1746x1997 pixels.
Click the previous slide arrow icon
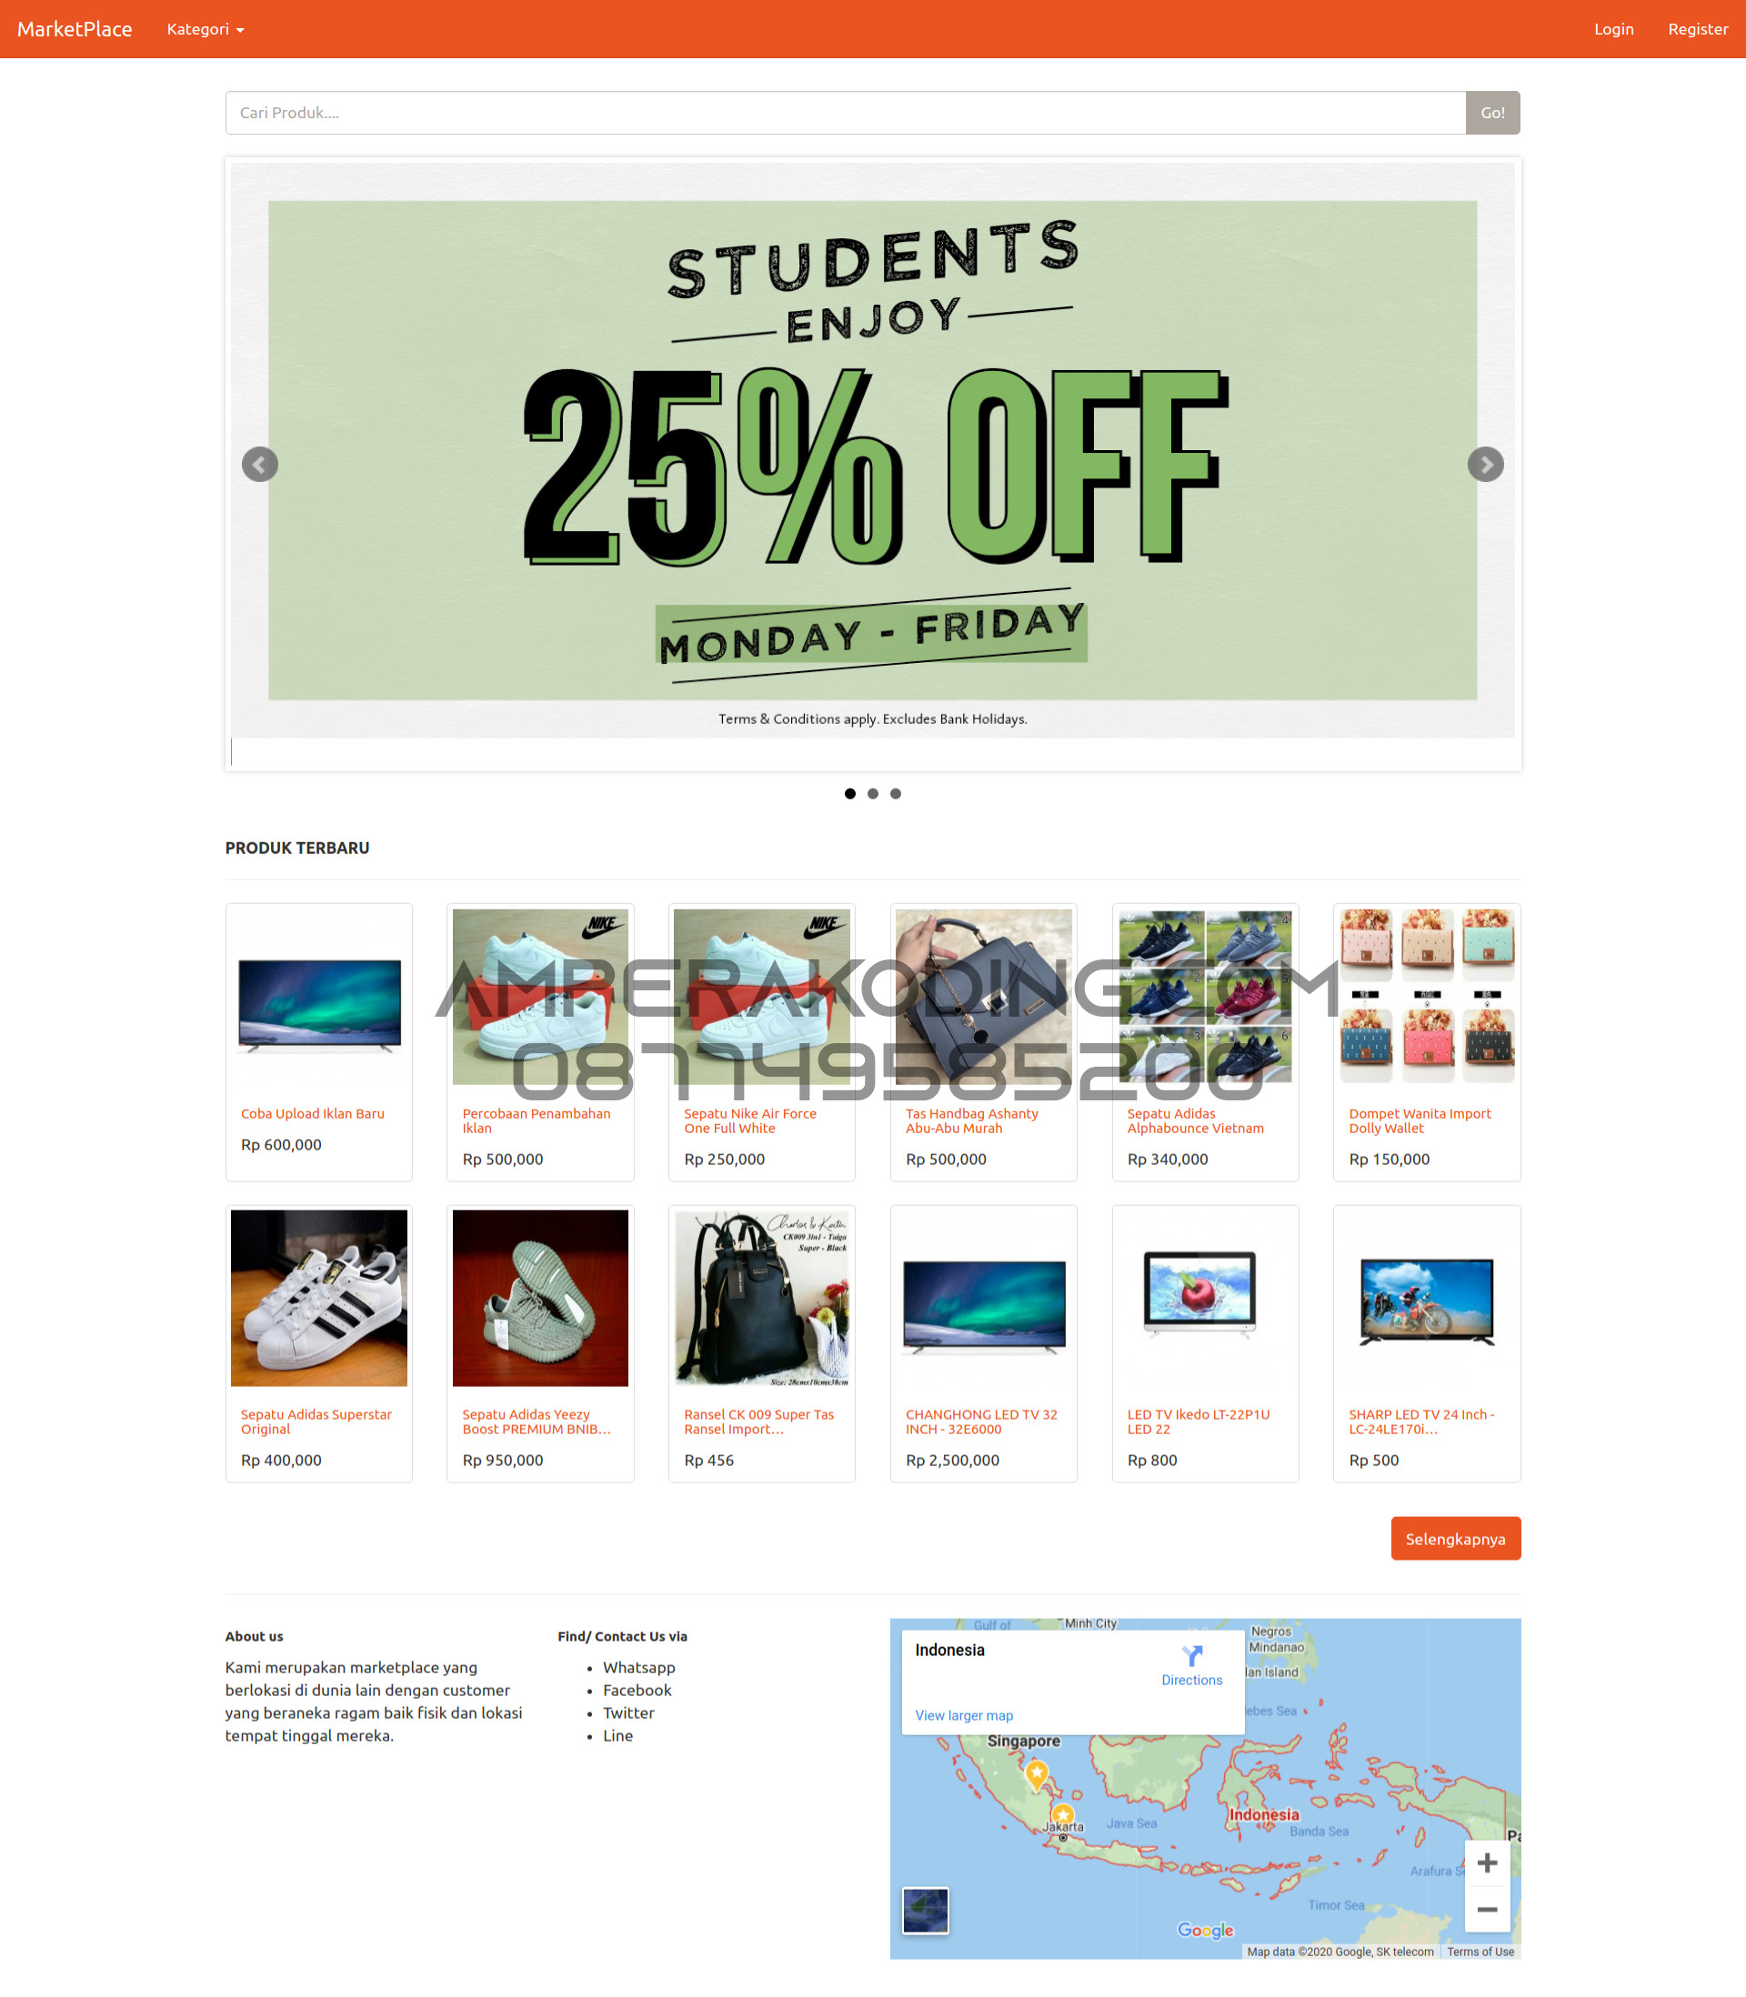click(260, 462)
